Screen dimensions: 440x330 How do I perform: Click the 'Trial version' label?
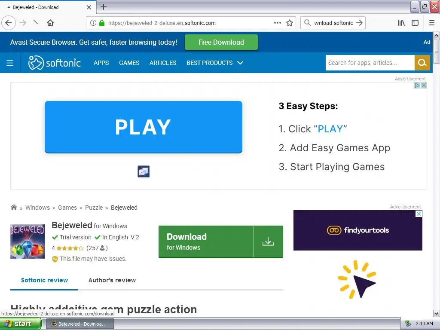pyautogui.click(x=76, y=237)
